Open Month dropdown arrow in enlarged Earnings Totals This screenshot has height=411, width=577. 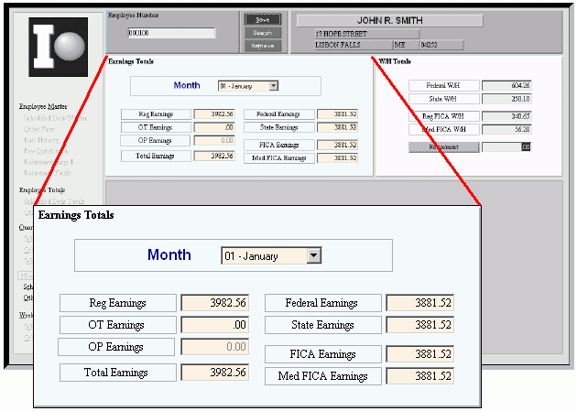[x=313, y=256]
